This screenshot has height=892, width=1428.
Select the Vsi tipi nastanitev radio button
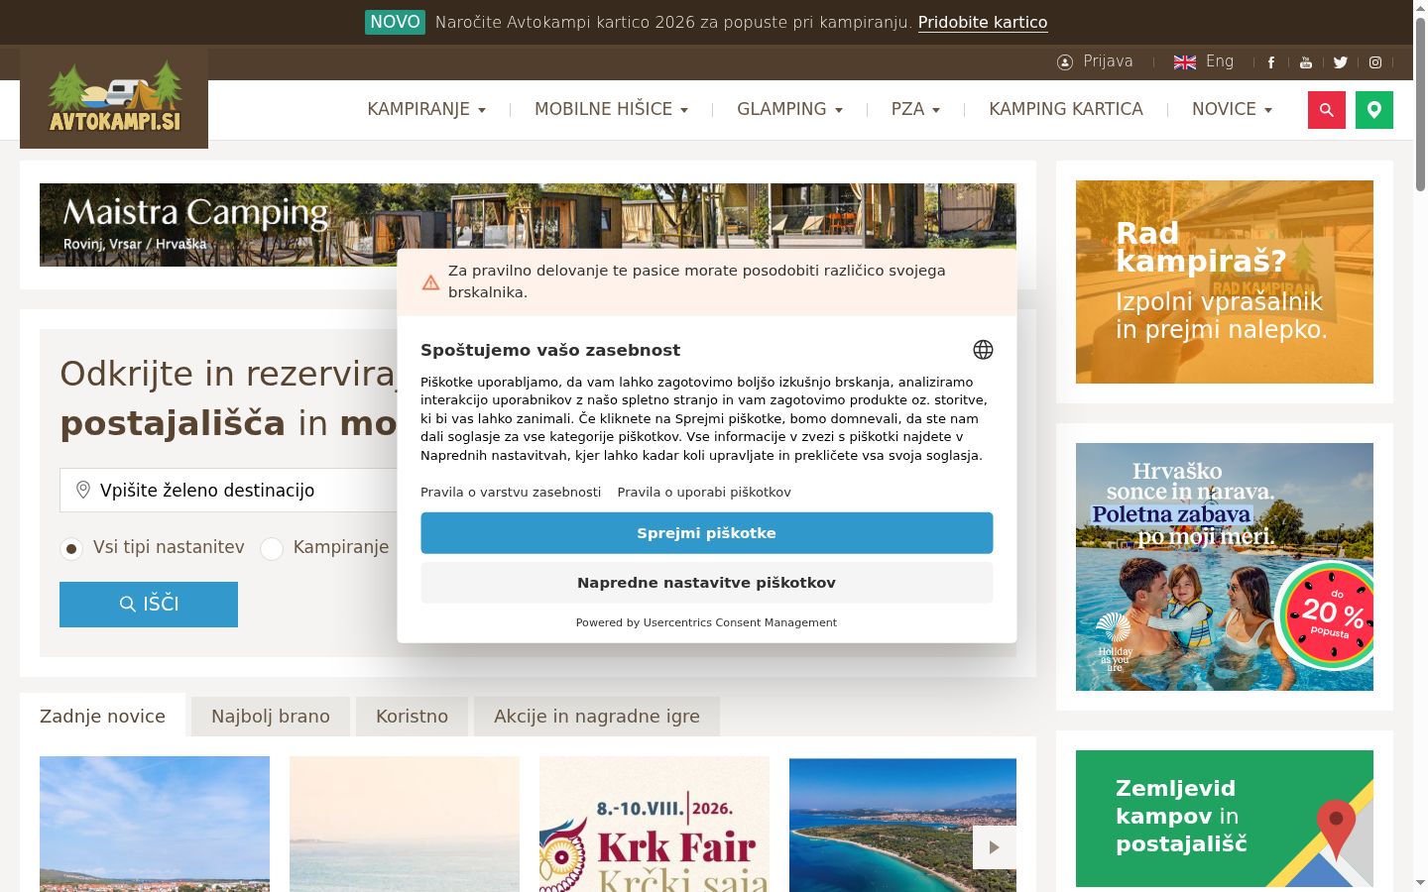(71, 548)
